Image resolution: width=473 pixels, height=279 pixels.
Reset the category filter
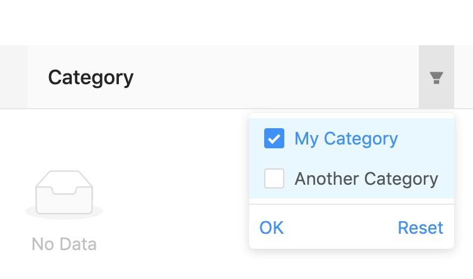(420, 227)
